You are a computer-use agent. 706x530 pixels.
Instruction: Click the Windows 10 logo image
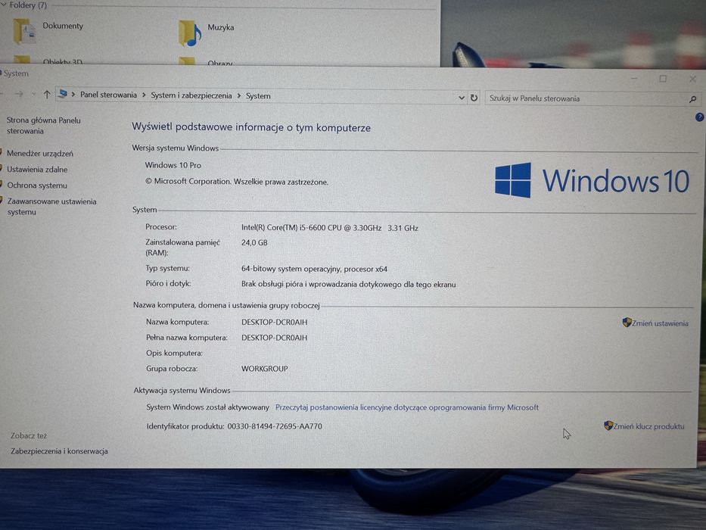592,180
